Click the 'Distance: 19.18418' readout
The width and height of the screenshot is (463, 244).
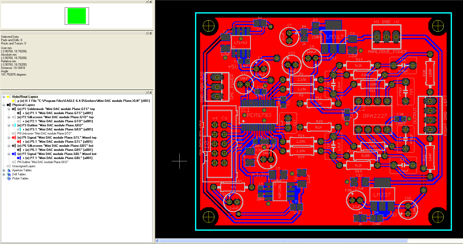pos(13,68)
